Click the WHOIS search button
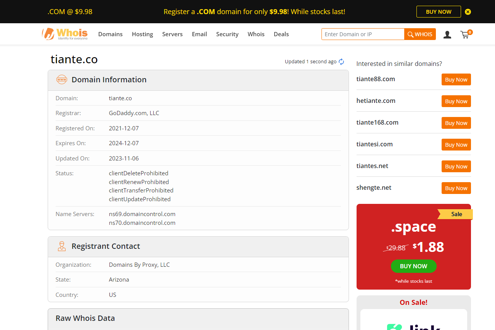 point(420,34)
